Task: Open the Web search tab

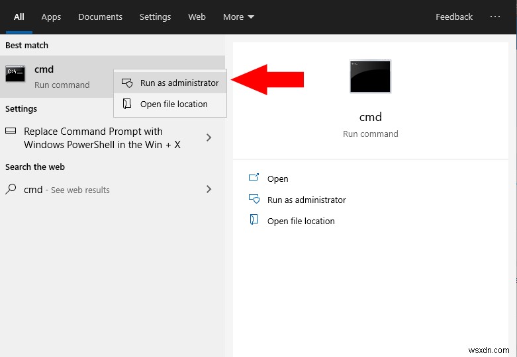Action: [x=197, y=17]
